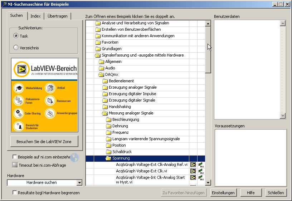The width and height of the screenshot is (292, 201).
Task: Switch to the Index tab
Action: [35, 16]
